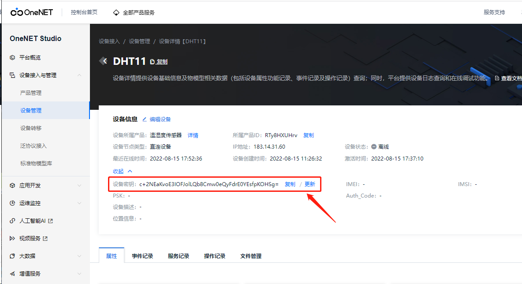This screenshot has width=522, height=284.
Task: Open the 全部产品服务 menu
Action: click(138, 13)
